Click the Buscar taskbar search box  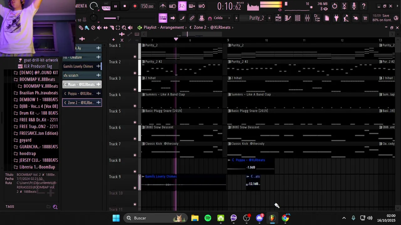click(x=155, y=218)
